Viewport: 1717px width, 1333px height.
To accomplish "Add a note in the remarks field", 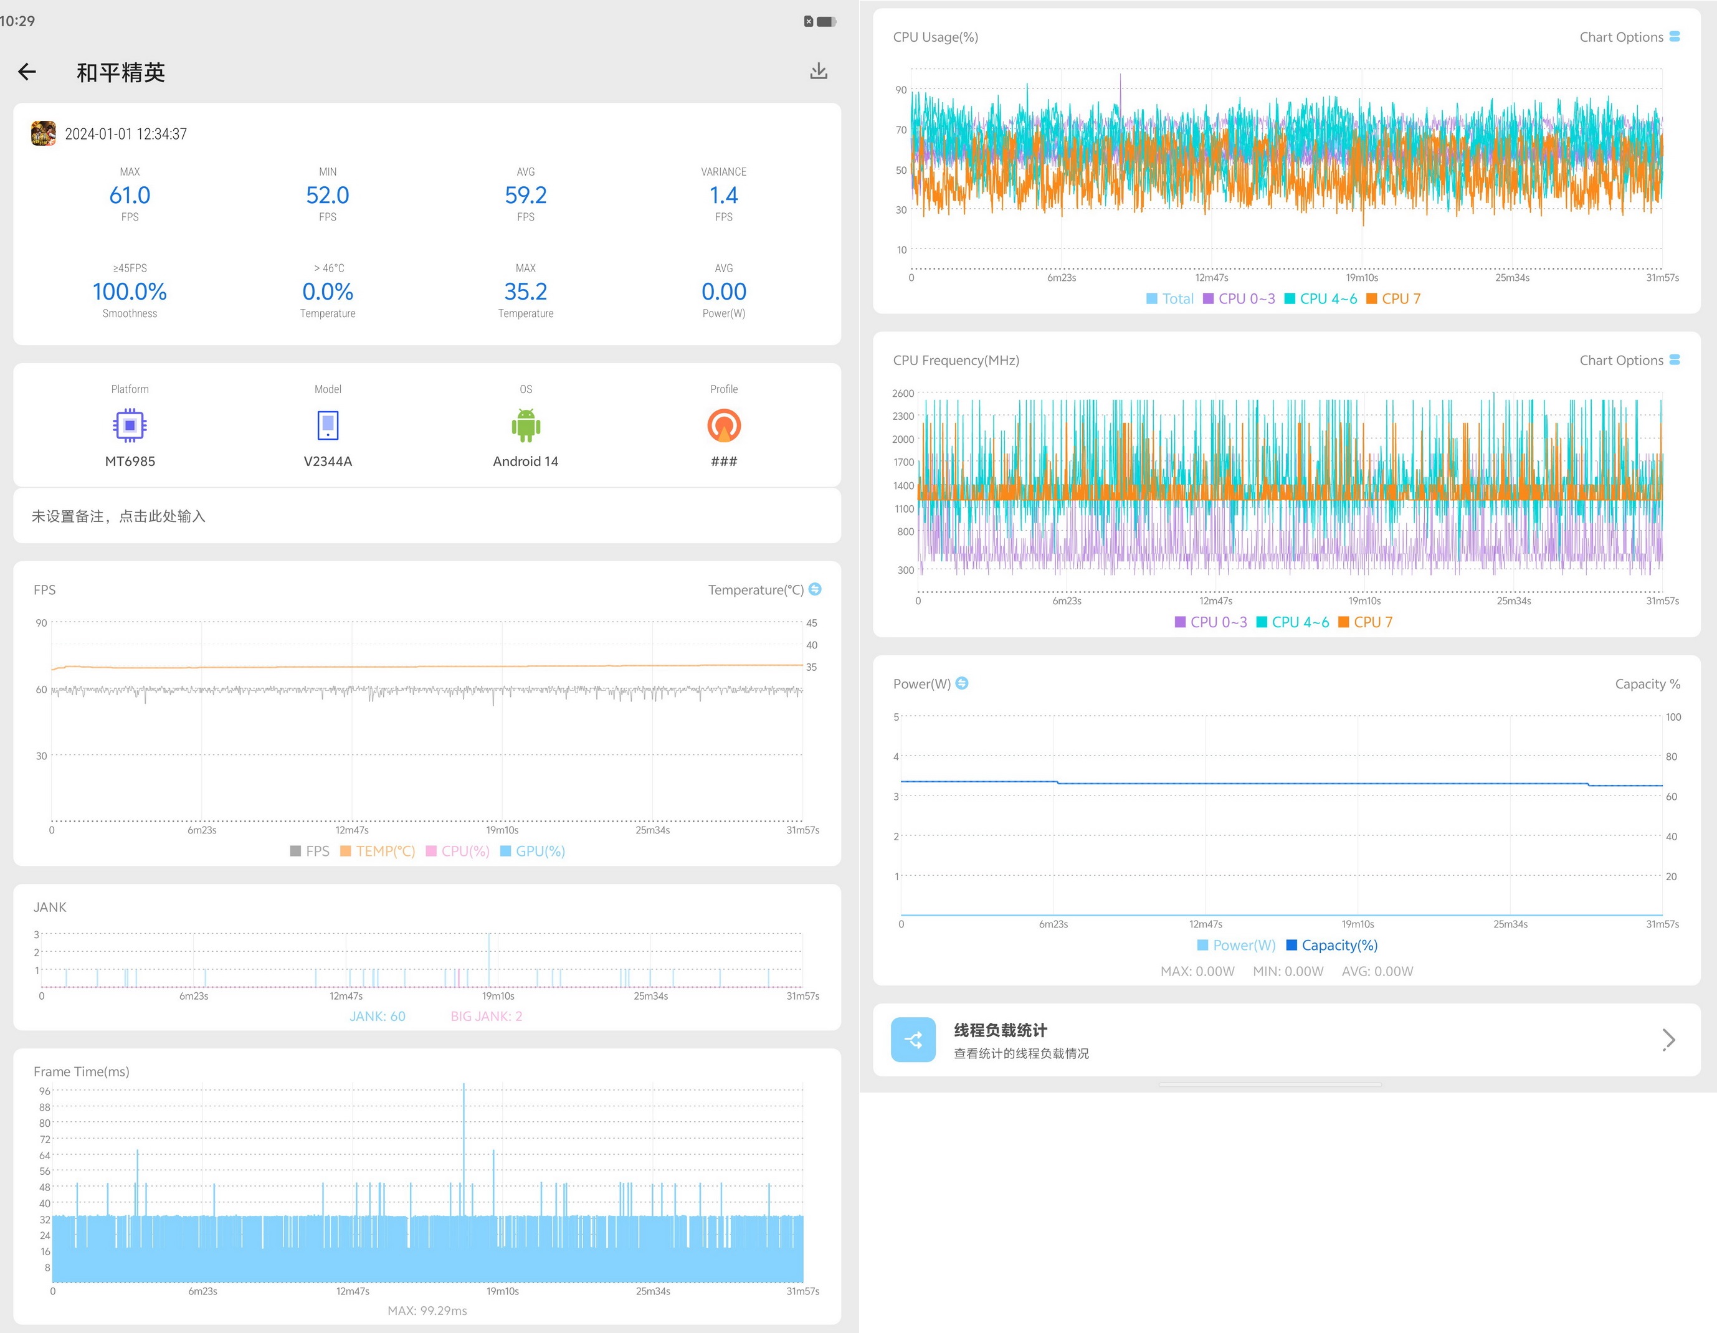I will [427, 516].
